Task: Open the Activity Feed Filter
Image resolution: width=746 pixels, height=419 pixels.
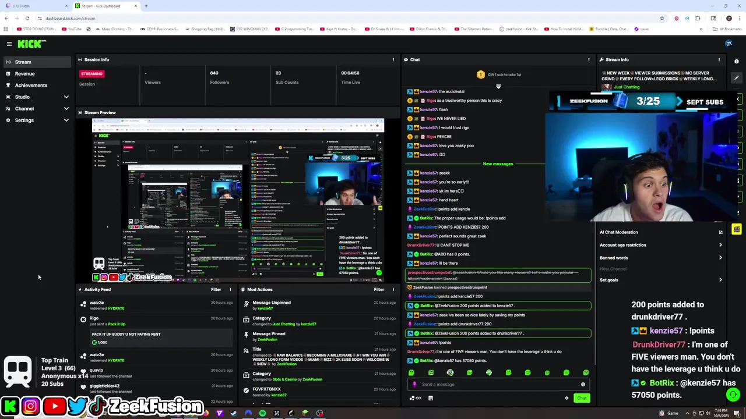Action: coord(216,289)
